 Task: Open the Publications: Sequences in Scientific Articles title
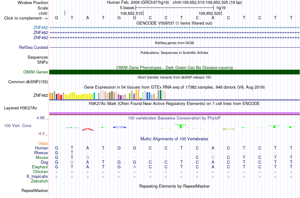(x=174, y=53)
